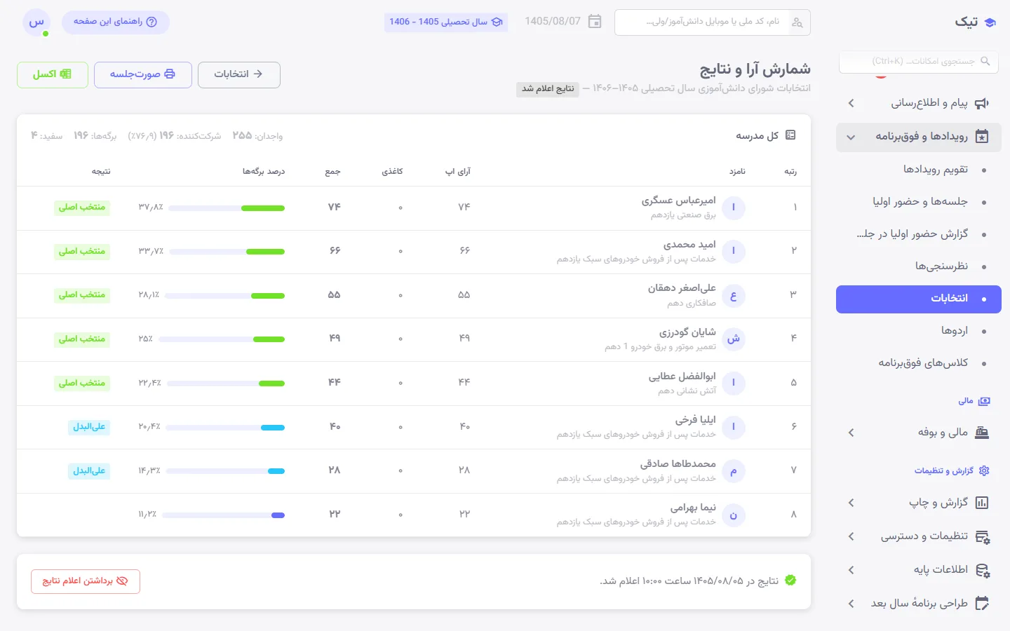Click the megaphone icon for پیام و اطلاع‌رسانی
Image resolution: width=1010 pixels, height=631 pixels.
pyautogui.click(x=982, y=104)
